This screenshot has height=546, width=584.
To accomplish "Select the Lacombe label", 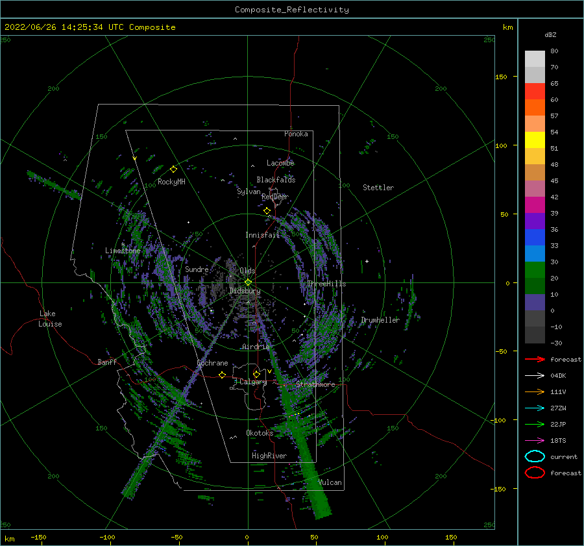I will coord(280,163).
